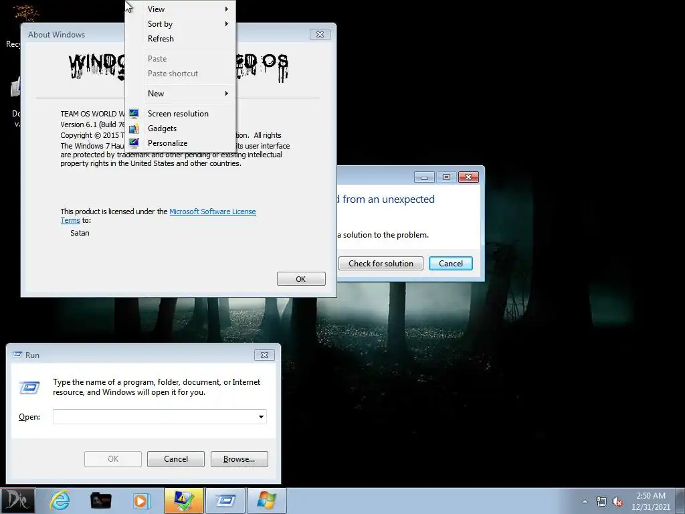
Task: Launch Internet Explorer from the taskbar
Action: [60, 501]
